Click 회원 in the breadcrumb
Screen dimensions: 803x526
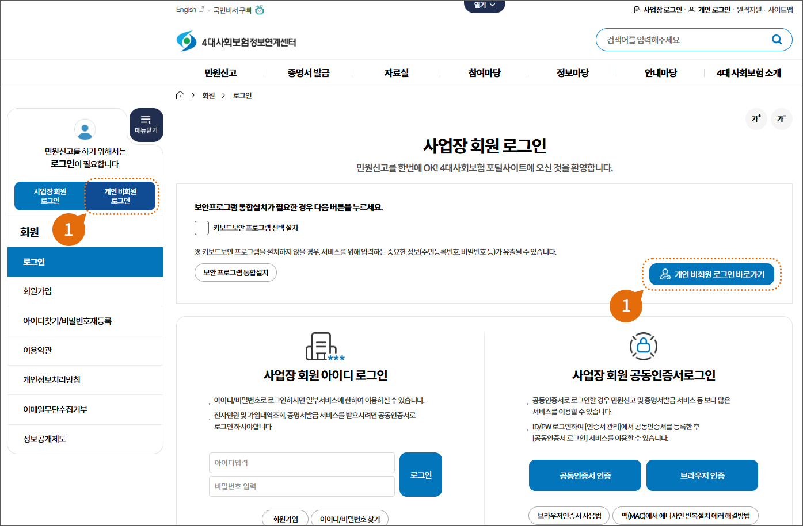coord(208,95)
